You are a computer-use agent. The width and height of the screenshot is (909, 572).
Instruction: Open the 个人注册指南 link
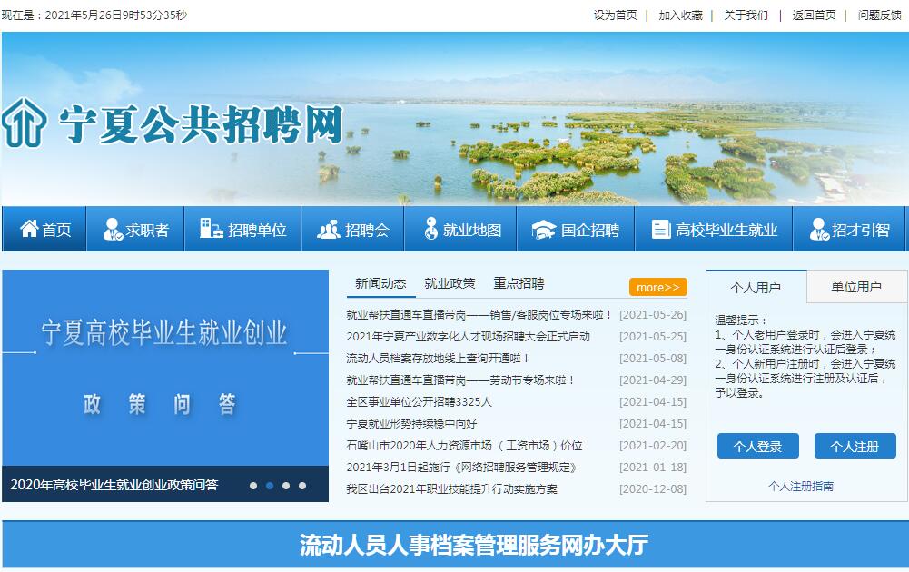click(x=800, y=487)
